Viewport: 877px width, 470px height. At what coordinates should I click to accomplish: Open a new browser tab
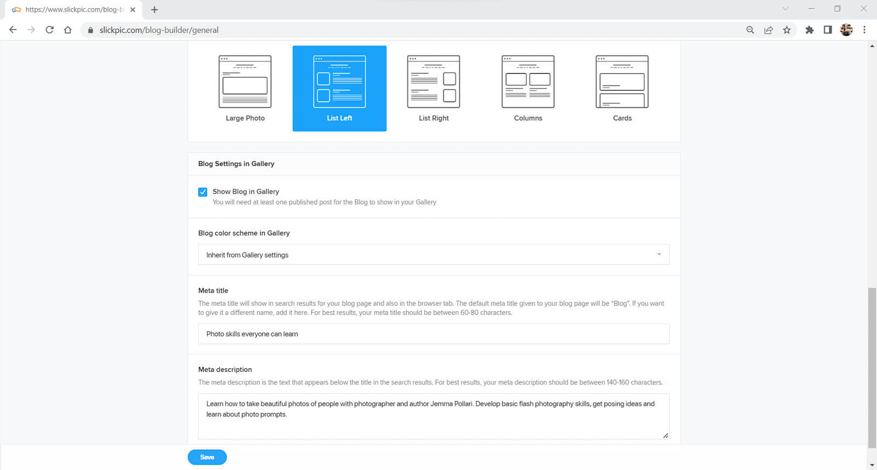point(155,9)
